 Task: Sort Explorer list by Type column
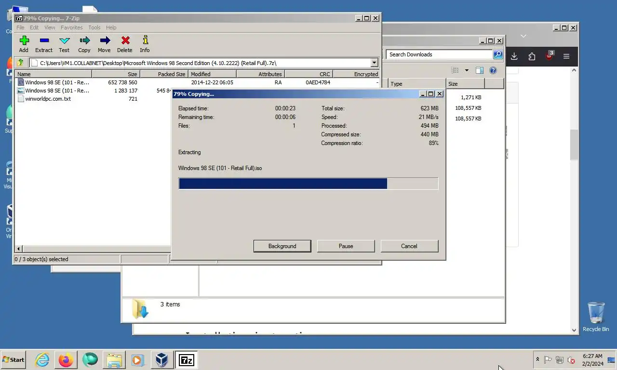point(417,84)
